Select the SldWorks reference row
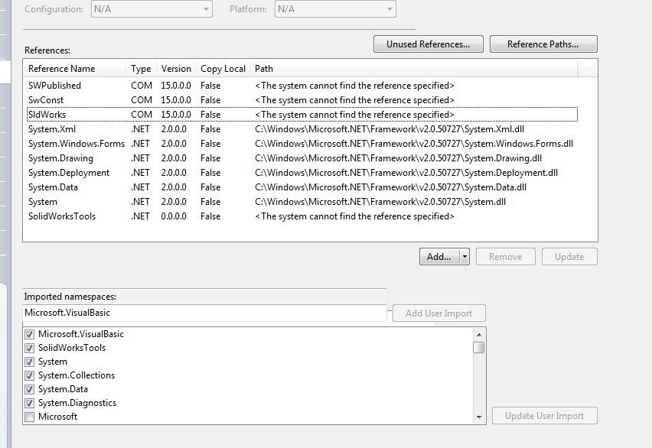Image resolution: width=652 pixels, height=448 pixels. tap(302, 114)
